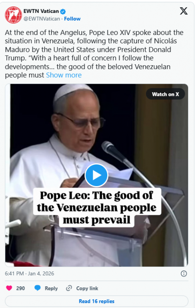
Task: Open the X logo link
Action: [x=184, y=11]
